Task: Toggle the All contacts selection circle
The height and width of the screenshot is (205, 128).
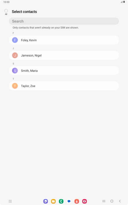Action: click(6, 11)
